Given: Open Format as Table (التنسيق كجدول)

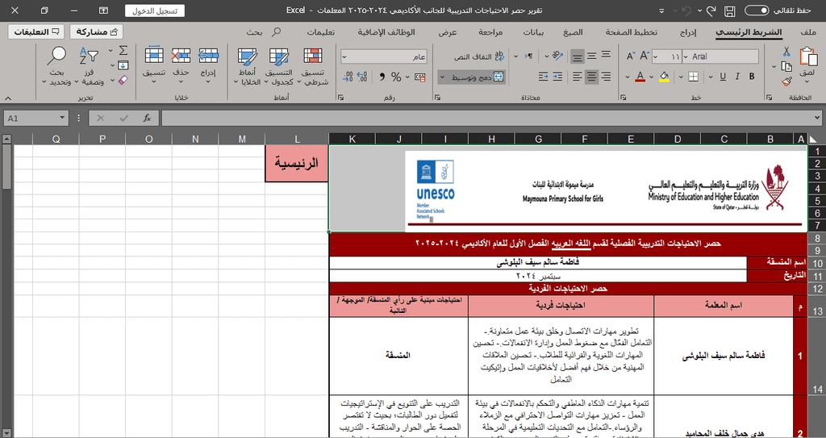Looking at the screenshot, I should click(x=278, y=66).
